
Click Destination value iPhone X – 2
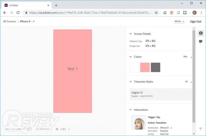166,128
